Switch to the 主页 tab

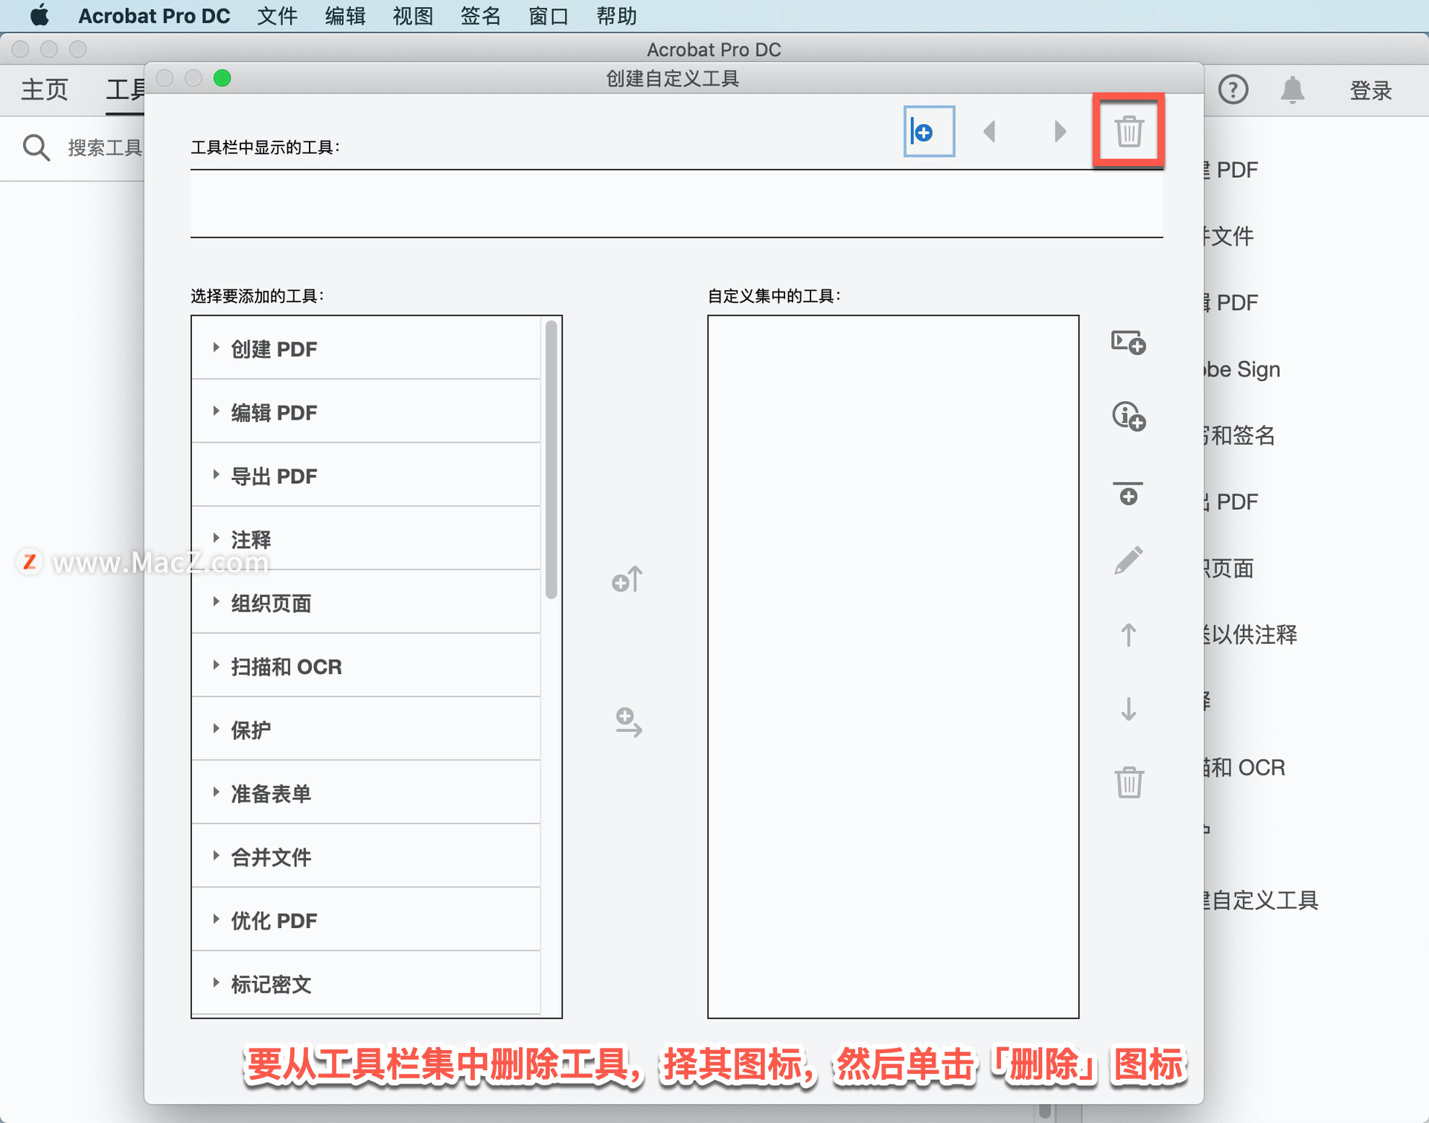coord(45,89)
